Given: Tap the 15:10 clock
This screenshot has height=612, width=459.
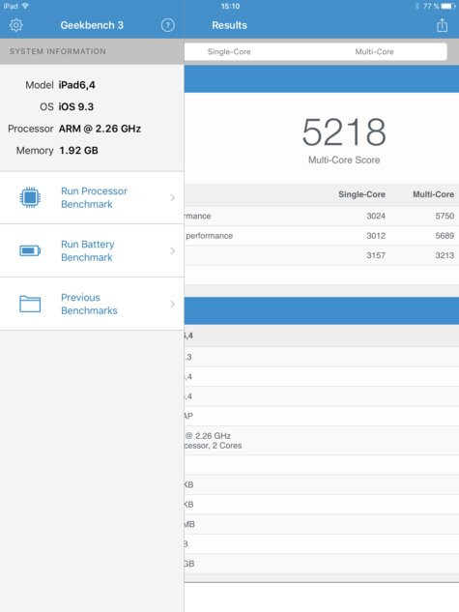Looking at the screenshot, I should pos(230,6).
